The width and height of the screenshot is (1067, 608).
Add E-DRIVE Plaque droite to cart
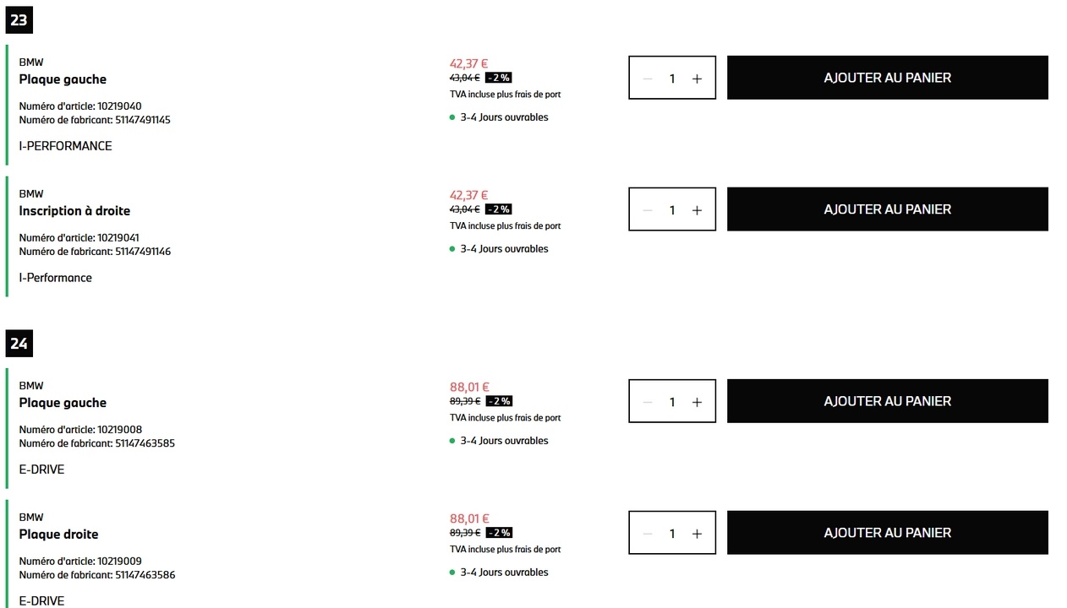click(x=887, y=533)
